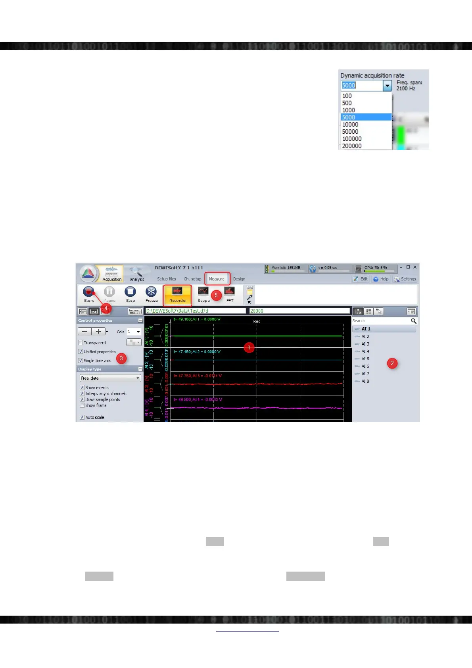Viewport: 472px width, 668px height.
Task: Click the ruler icon left of file path
Action: [x=135, y=311]
